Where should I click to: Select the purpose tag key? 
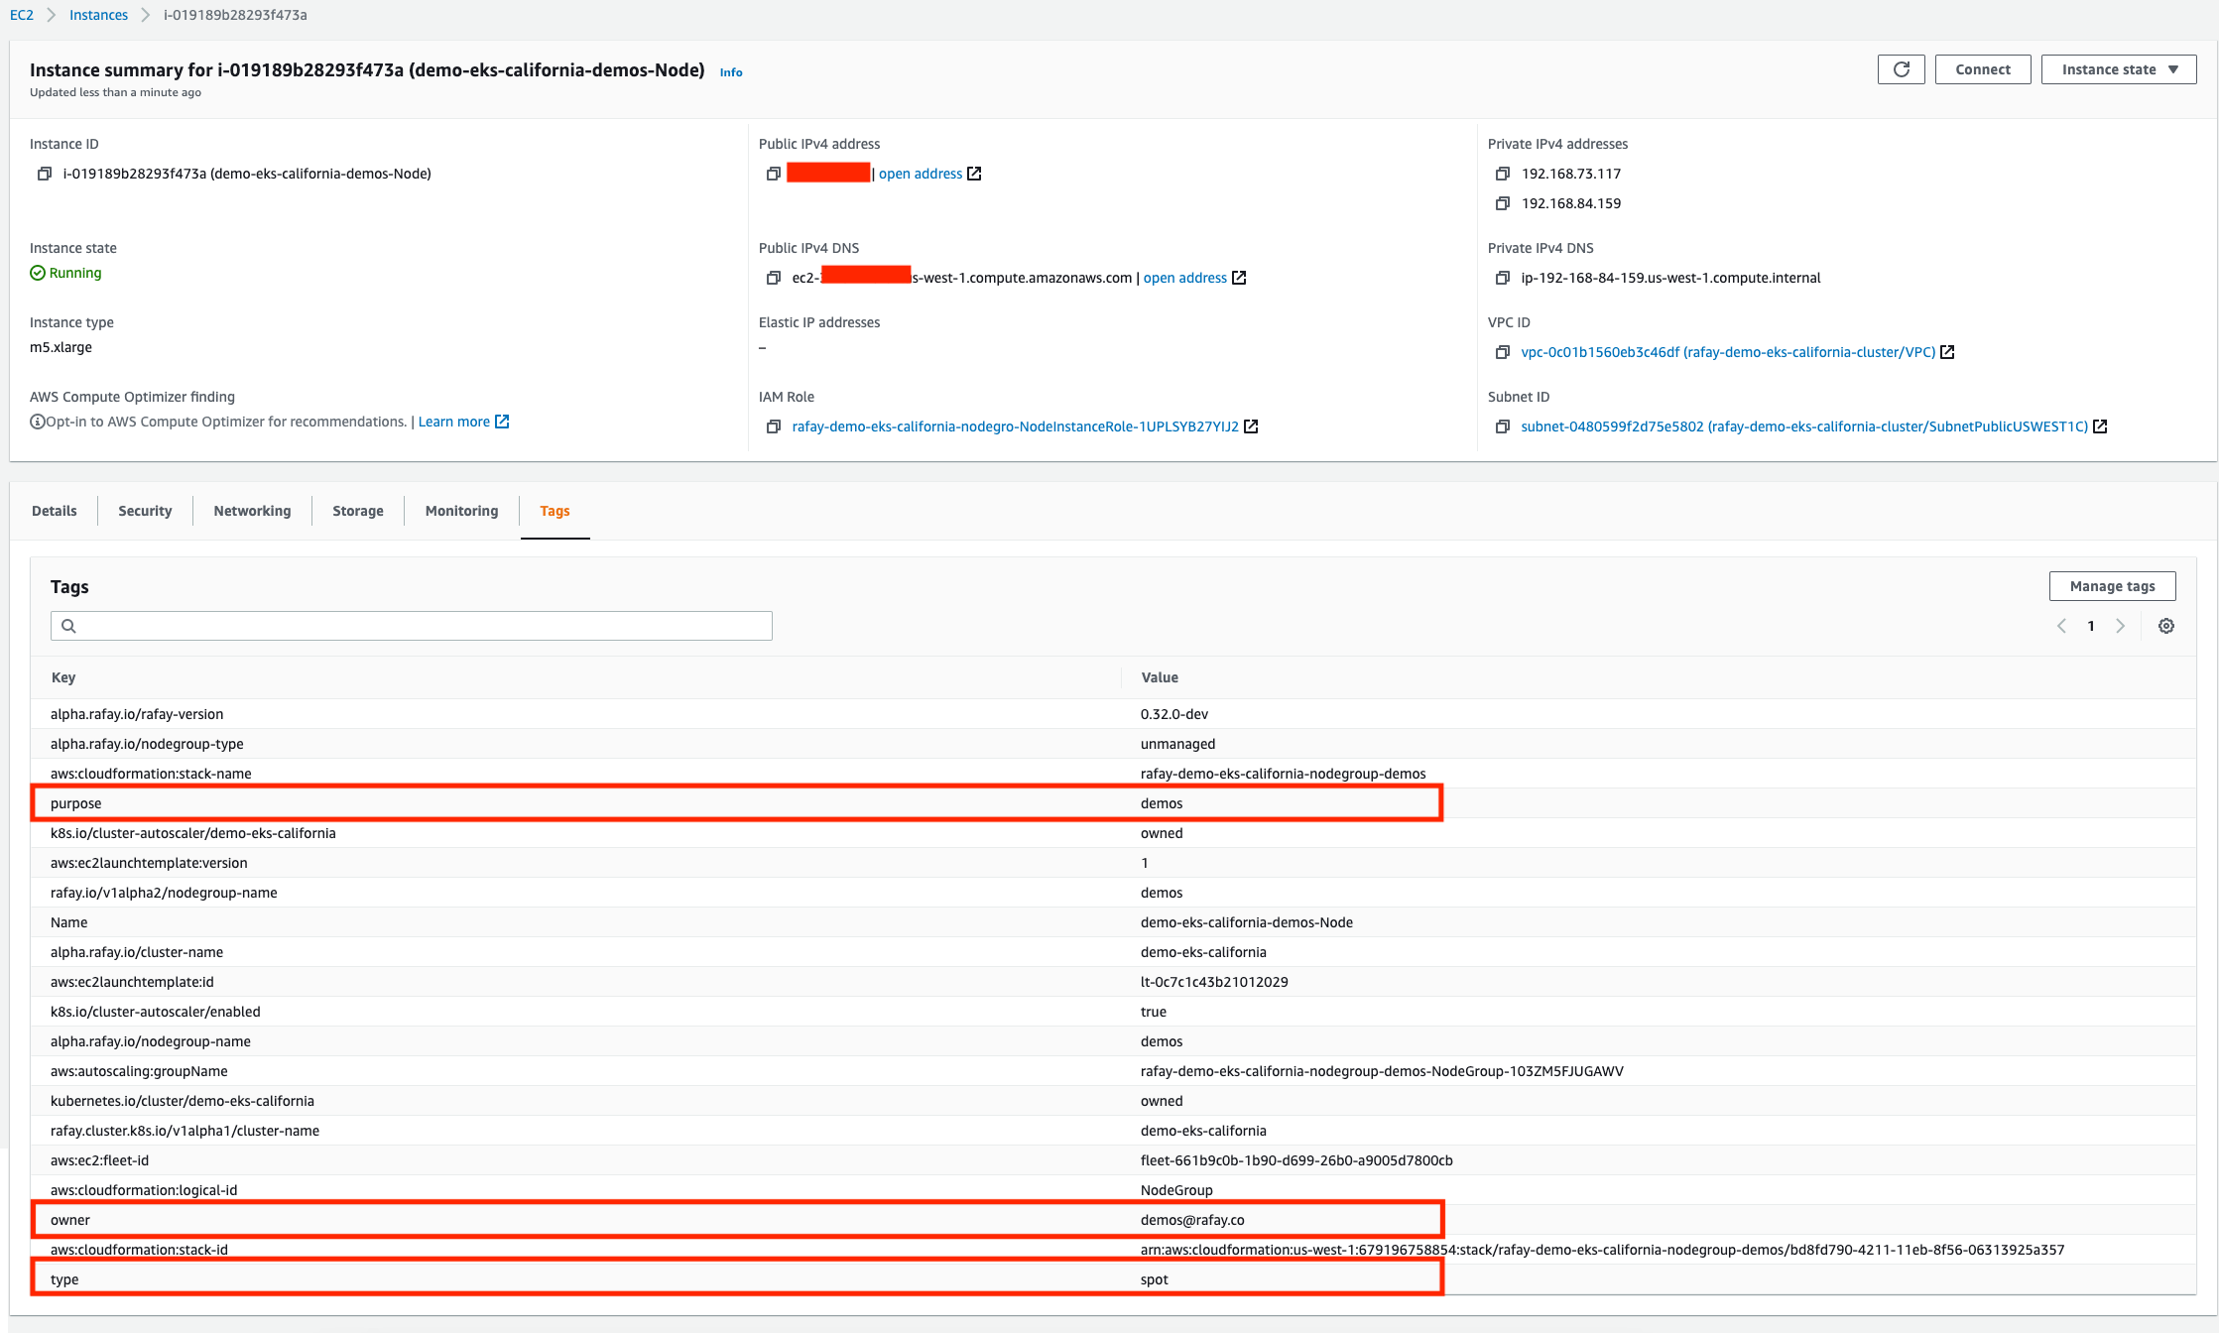[76, 803]
